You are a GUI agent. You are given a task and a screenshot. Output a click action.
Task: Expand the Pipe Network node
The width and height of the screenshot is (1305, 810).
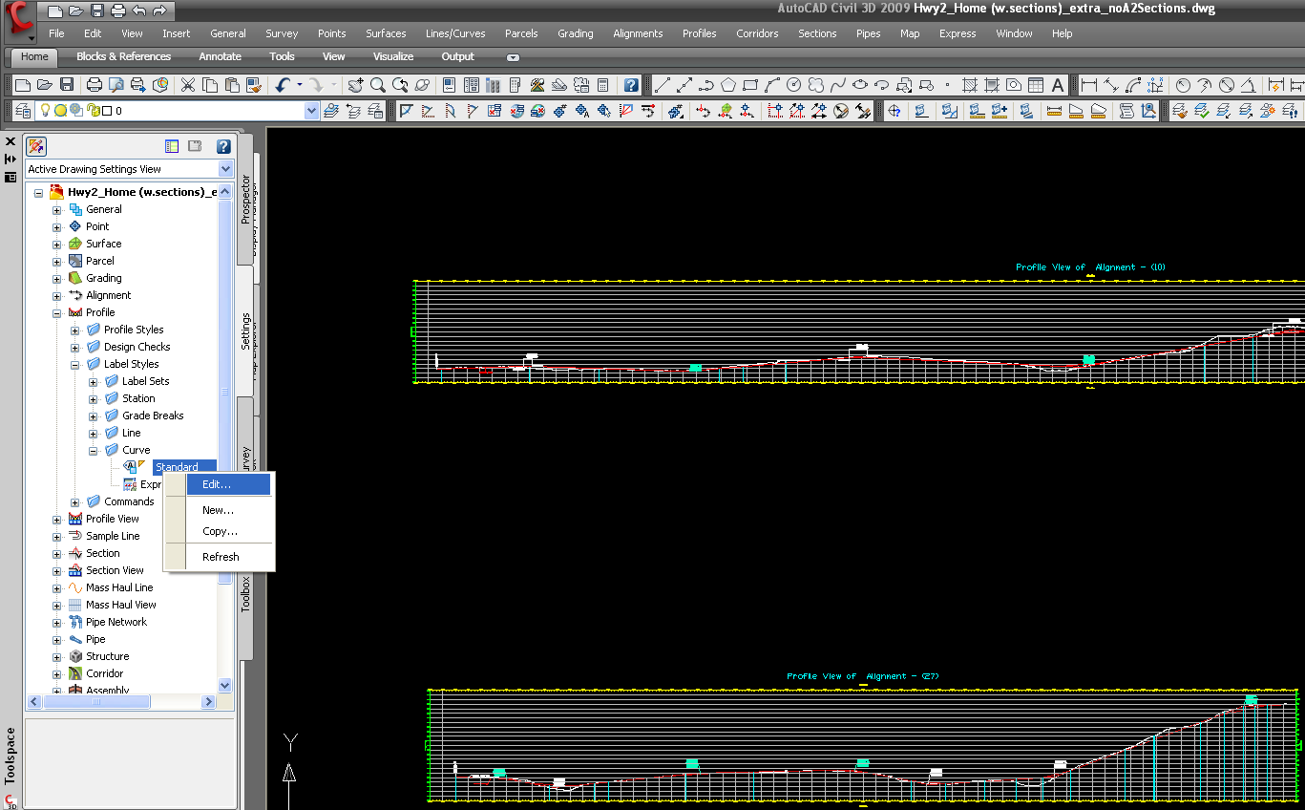[56, 622]
